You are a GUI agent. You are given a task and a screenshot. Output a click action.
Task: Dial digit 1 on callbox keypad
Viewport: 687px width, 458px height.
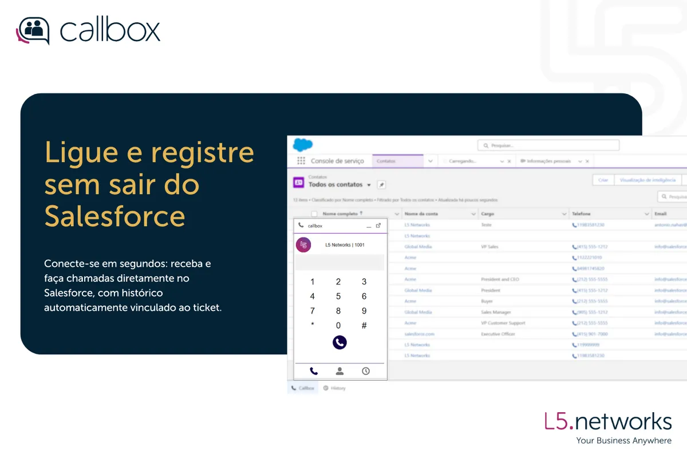[x=313, y=282]
